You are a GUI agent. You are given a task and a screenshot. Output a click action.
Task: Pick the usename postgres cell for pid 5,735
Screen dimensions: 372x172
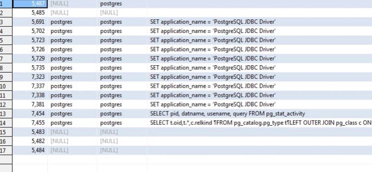122,68
